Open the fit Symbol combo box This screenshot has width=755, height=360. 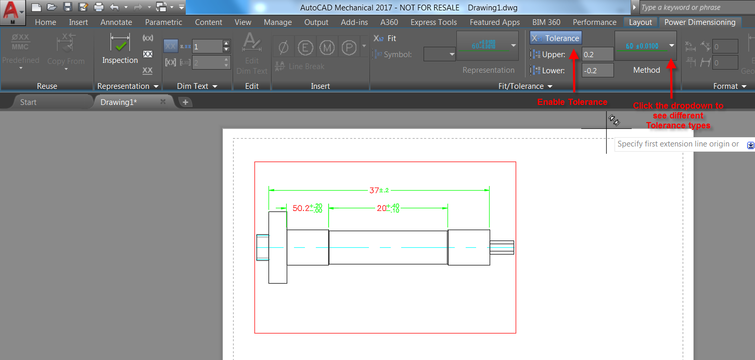[x=440, y=54]
